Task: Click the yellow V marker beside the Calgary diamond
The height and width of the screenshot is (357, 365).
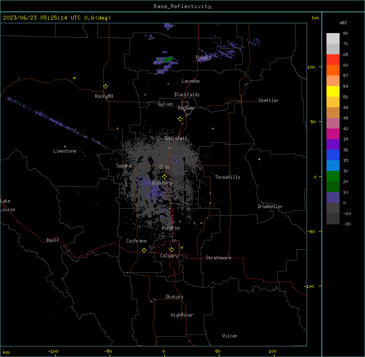Action: (x=182, y=248)
